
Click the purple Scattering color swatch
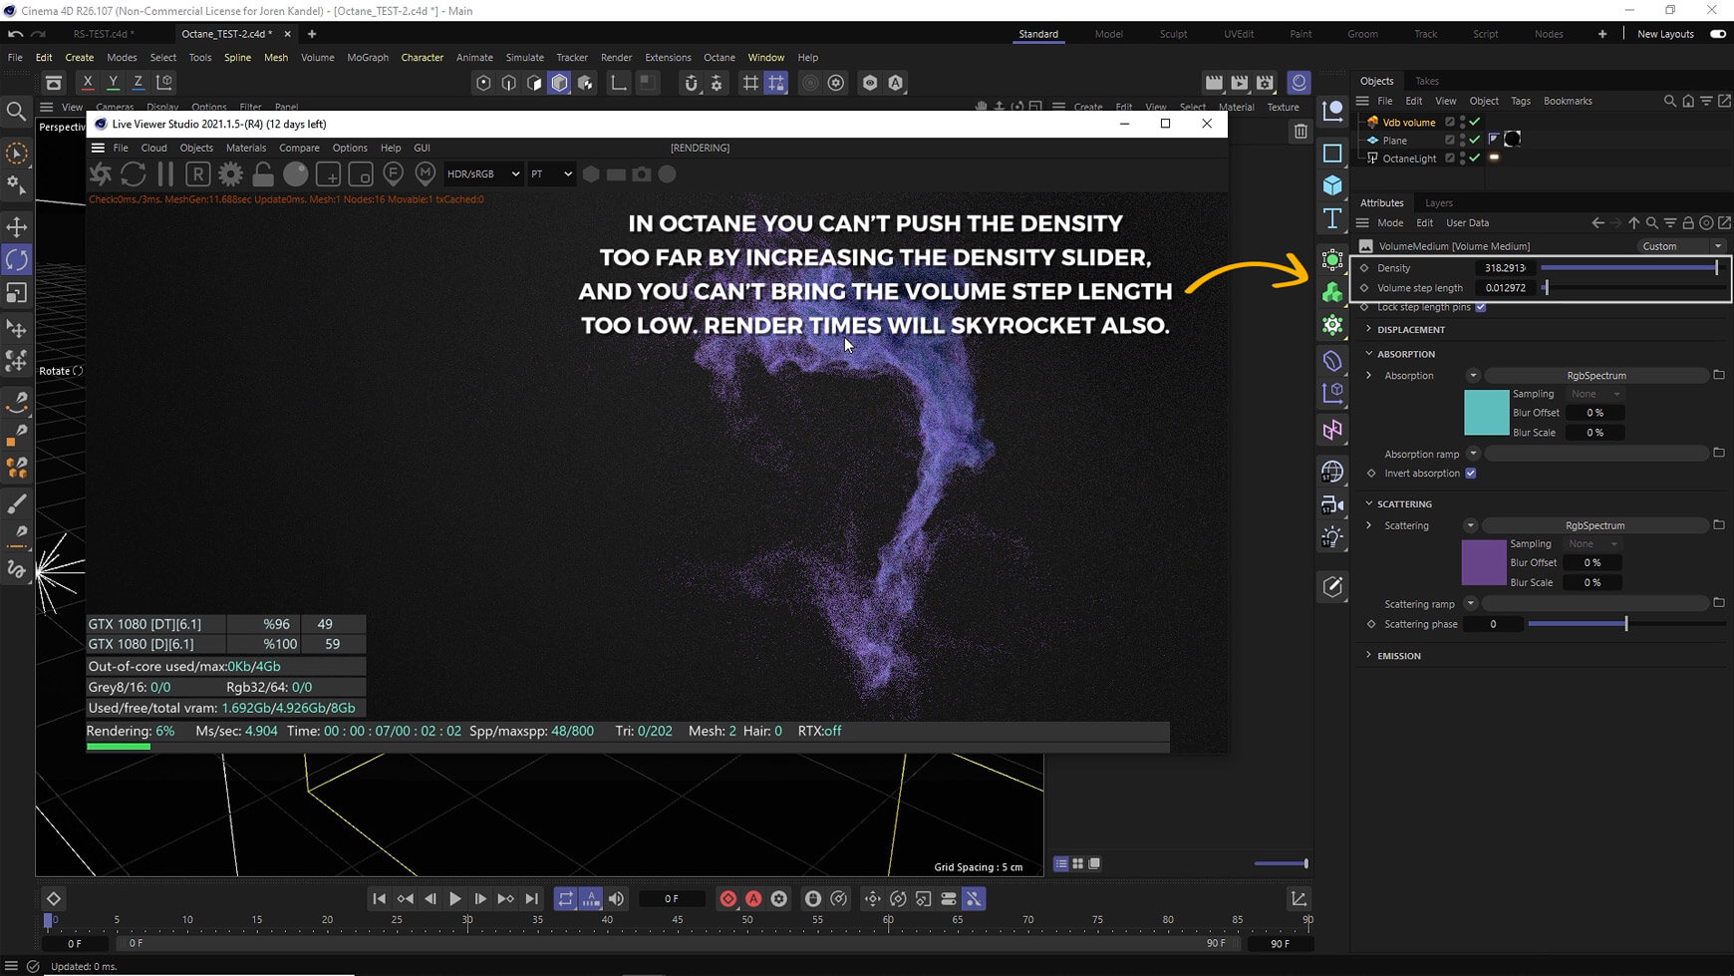[1484, 562]
